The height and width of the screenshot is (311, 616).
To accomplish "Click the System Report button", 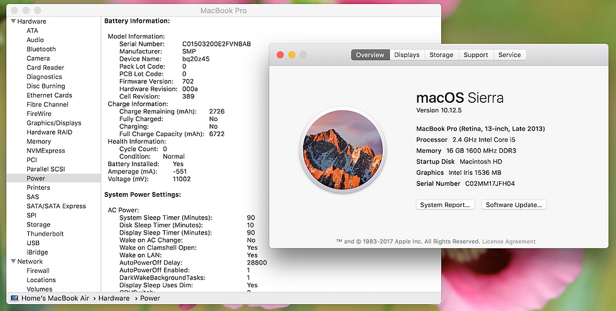I will (445, 205).
